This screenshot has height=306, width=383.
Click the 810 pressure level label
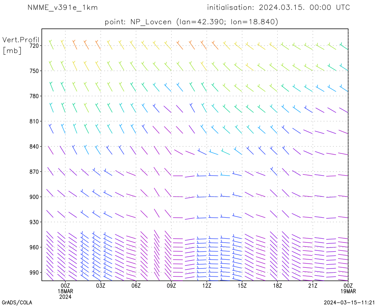[34, 121]
